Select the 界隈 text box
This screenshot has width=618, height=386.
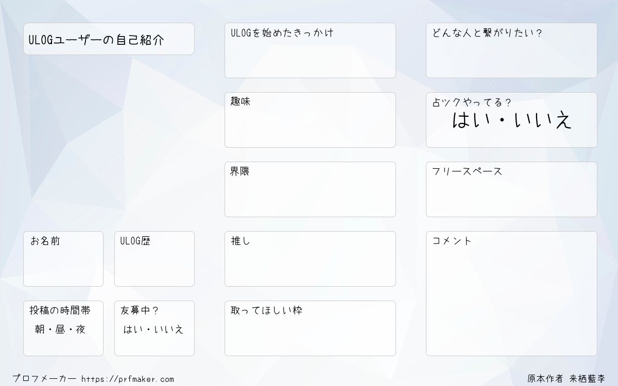pyautogui.click(x=310, y=189)
